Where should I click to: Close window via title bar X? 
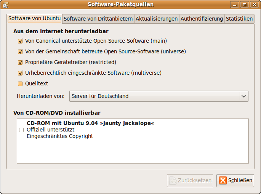tap(255, 5)
